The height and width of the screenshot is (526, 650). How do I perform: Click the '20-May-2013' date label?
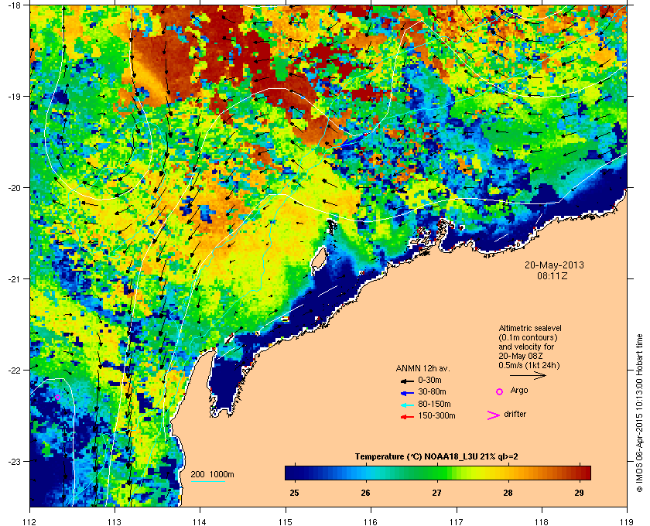554,265
